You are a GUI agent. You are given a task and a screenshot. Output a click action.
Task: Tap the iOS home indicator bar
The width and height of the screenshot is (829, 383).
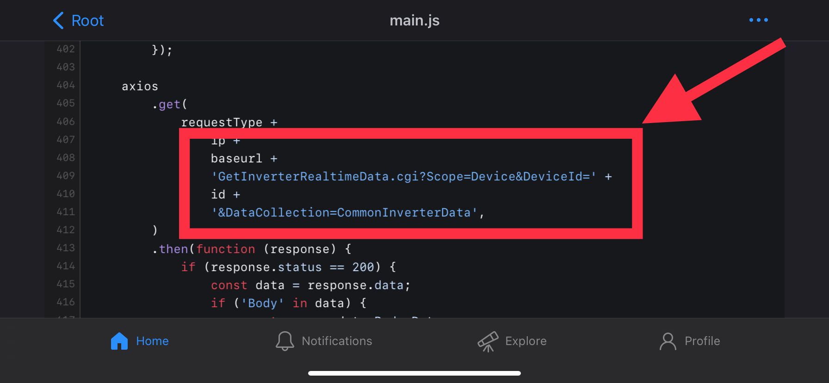(x=414, y=373)
